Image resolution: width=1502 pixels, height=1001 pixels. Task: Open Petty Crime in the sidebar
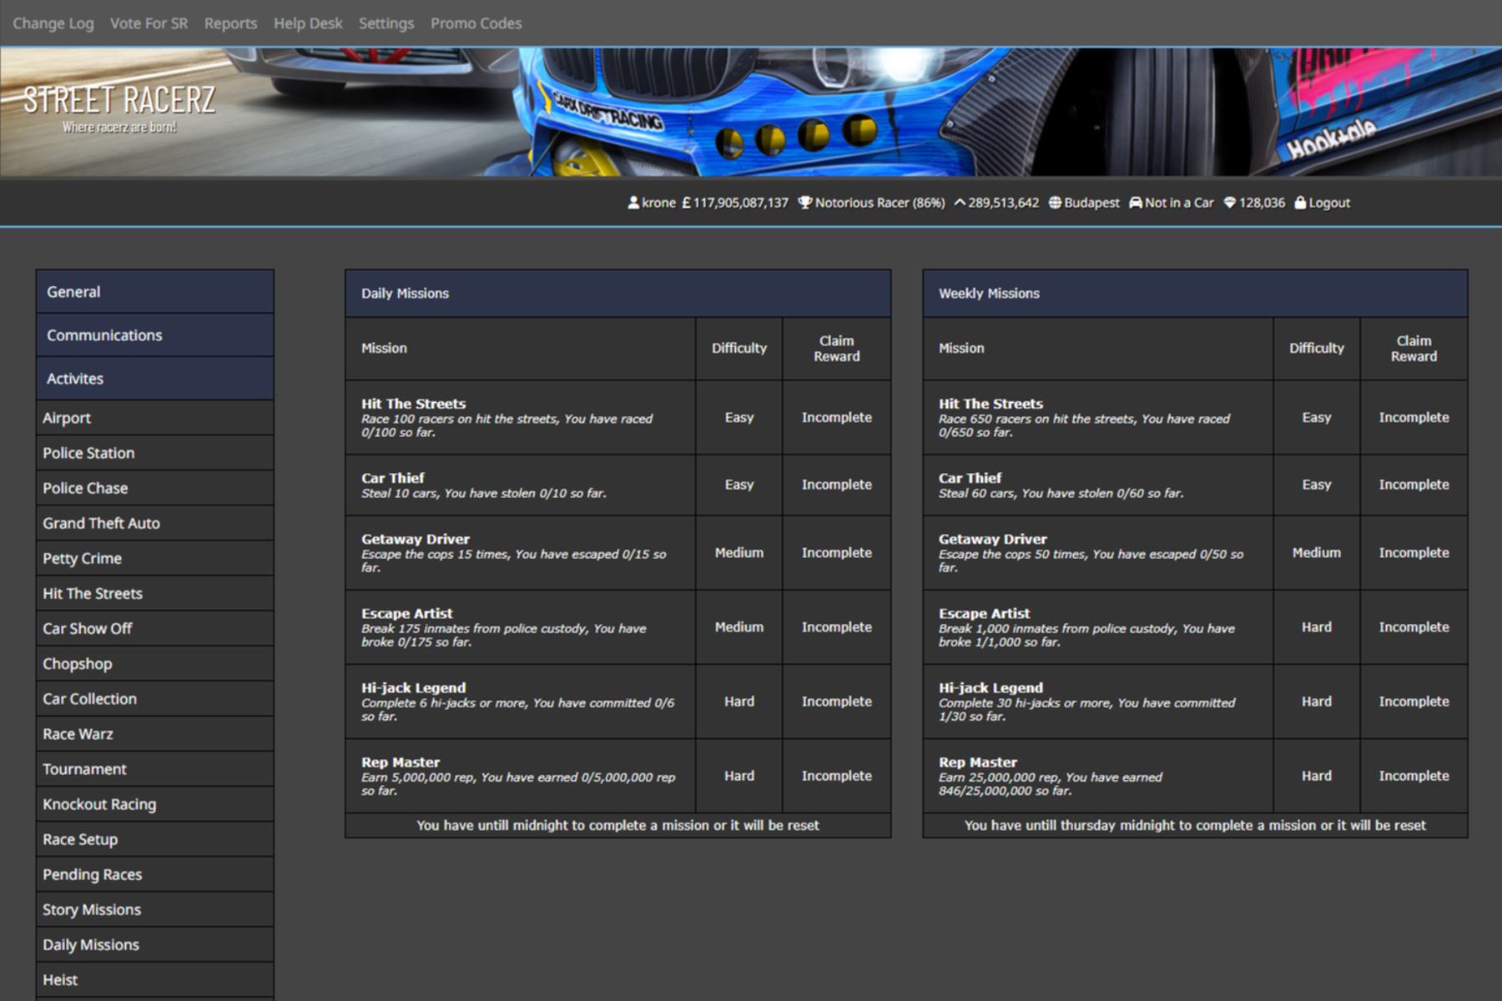coord(155,558)
